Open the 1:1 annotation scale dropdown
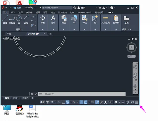Viewport: 158px width, 121px height. pos(110,102)
